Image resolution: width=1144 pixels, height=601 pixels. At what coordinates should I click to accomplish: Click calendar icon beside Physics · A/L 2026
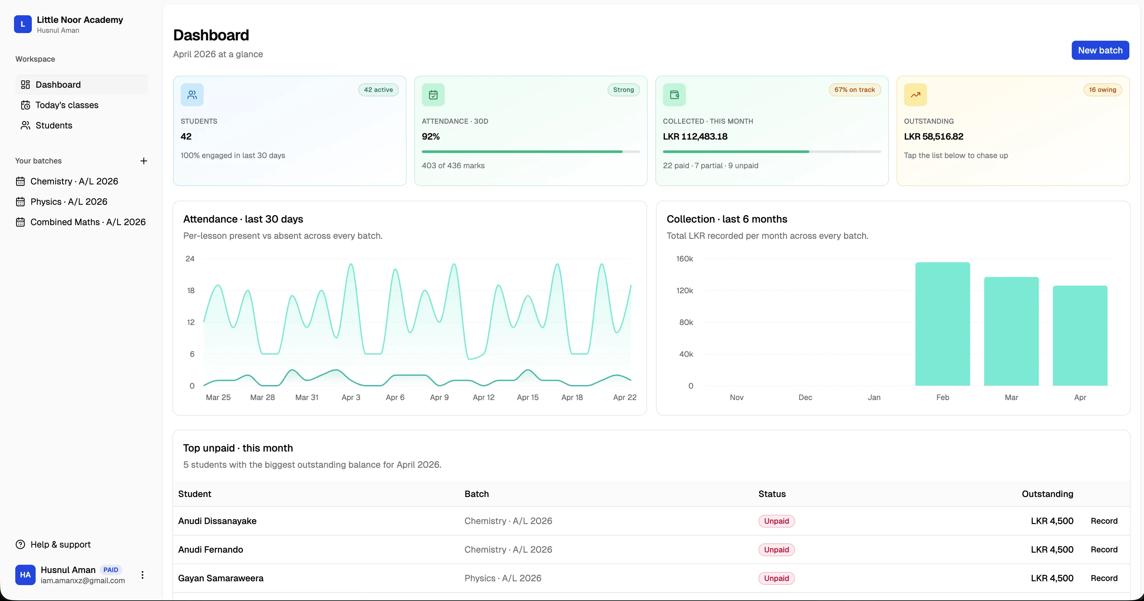(x=20, y=202)
